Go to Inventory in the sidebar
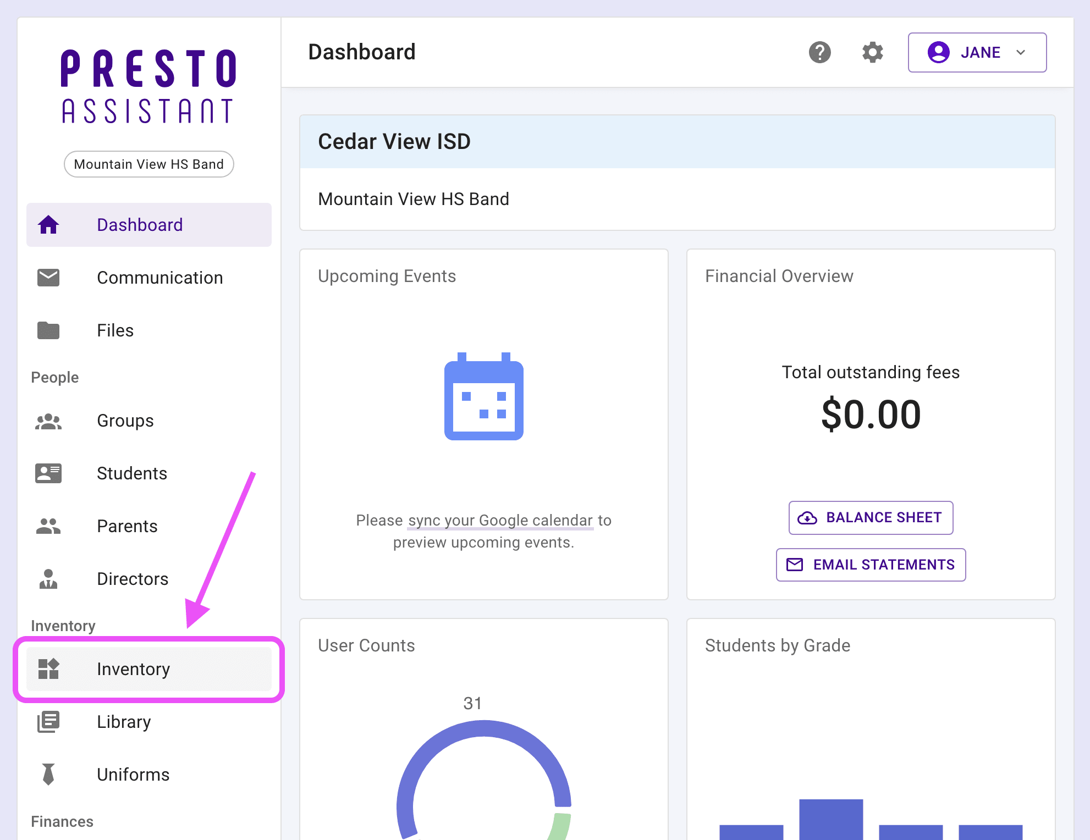The width and height of the screenshot is (1090, 840). tap(134, 669)
